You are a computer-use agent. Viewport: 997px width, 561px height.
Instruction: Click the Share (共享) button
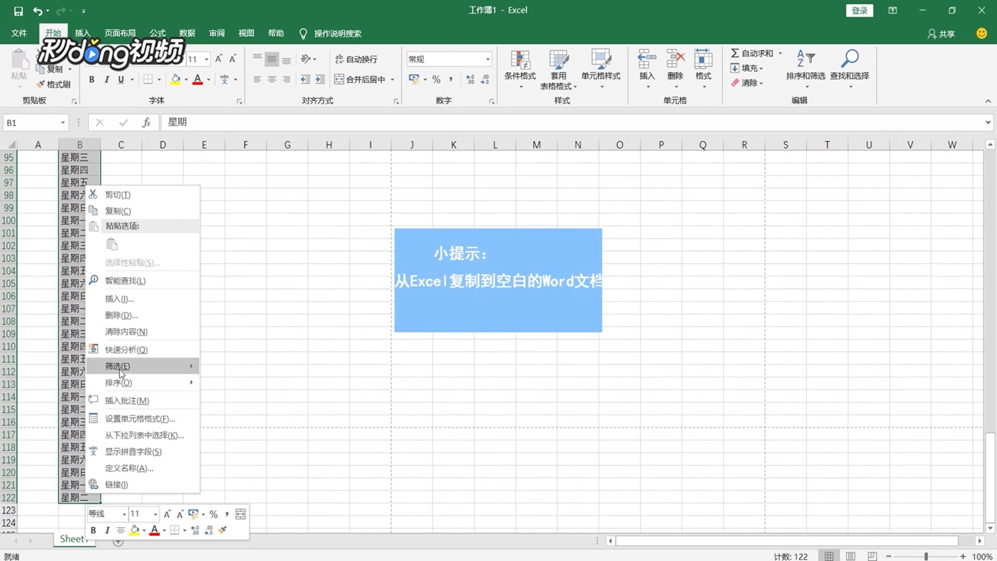[941, 34]
